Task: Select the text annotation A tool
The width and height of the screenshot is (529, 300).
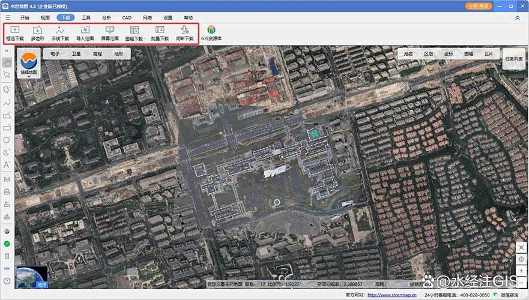Action: (x=7, y=165)
